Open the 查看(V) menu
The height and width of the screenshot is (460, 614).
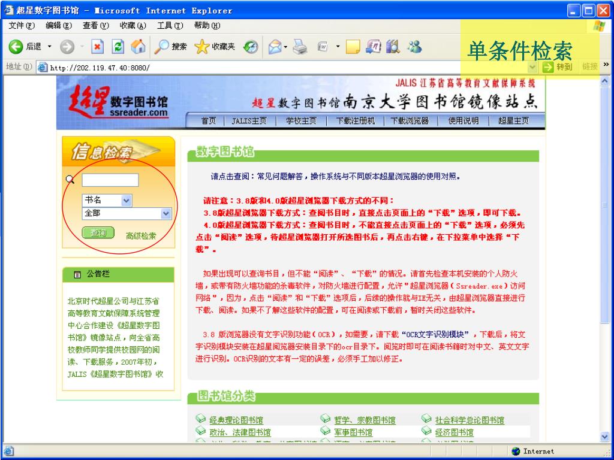95,25
